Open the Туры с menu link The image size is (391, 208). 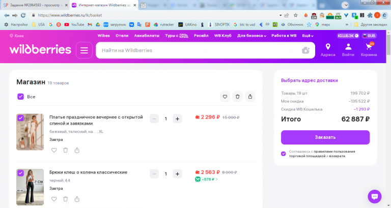[x=176, y=36]
